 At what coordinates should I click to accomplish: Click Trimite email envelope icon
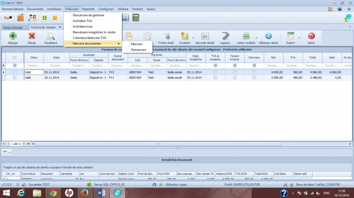(166, 36)
